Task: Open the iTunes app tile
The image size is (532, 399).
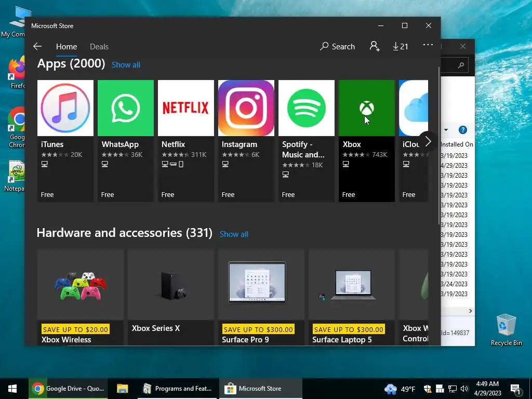Action: (x=65, y=141)
